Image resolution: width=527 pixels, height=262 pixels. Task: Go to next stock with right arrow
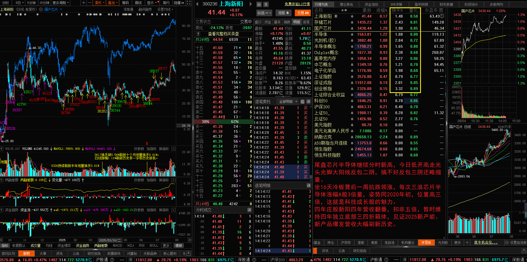(x=251, y=4)
